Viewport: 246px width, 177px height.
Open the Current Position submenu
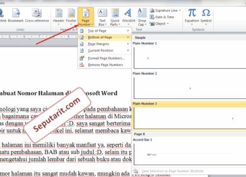point(105,51)
